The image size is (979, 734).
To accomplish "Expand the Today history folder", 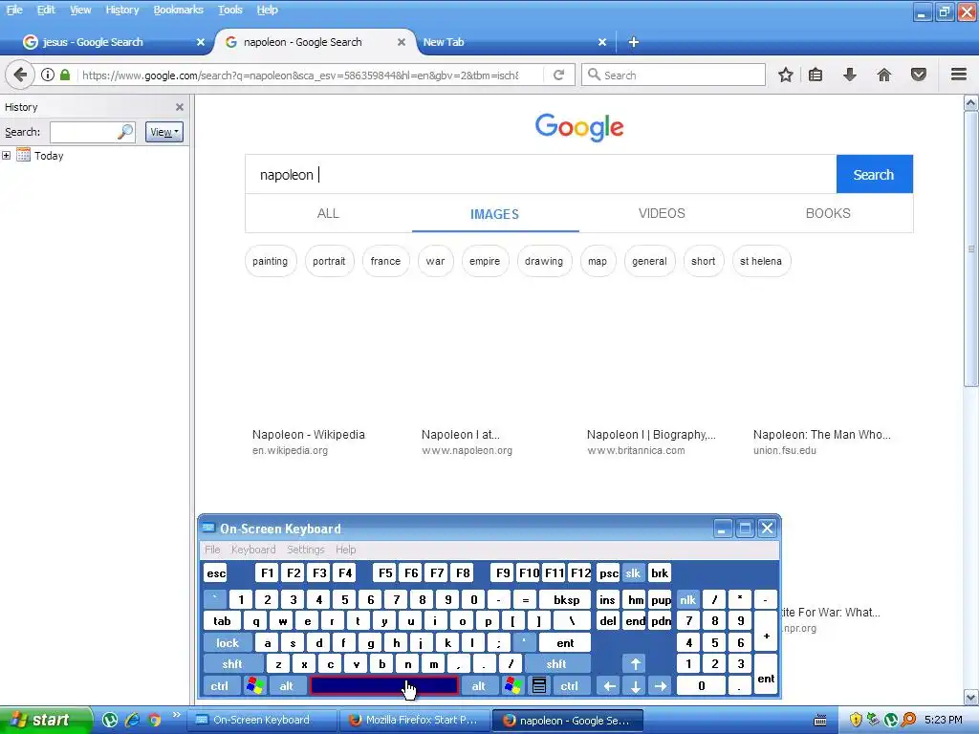I will (x=7, y=156).
